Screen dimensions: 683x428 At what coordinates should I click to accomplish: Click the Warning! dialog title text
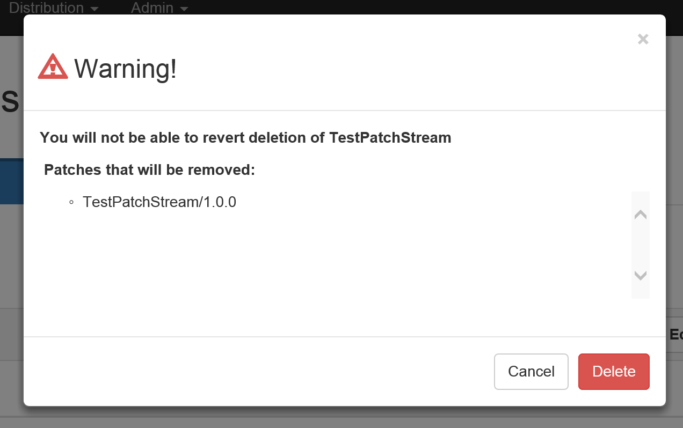click(126, 69)
